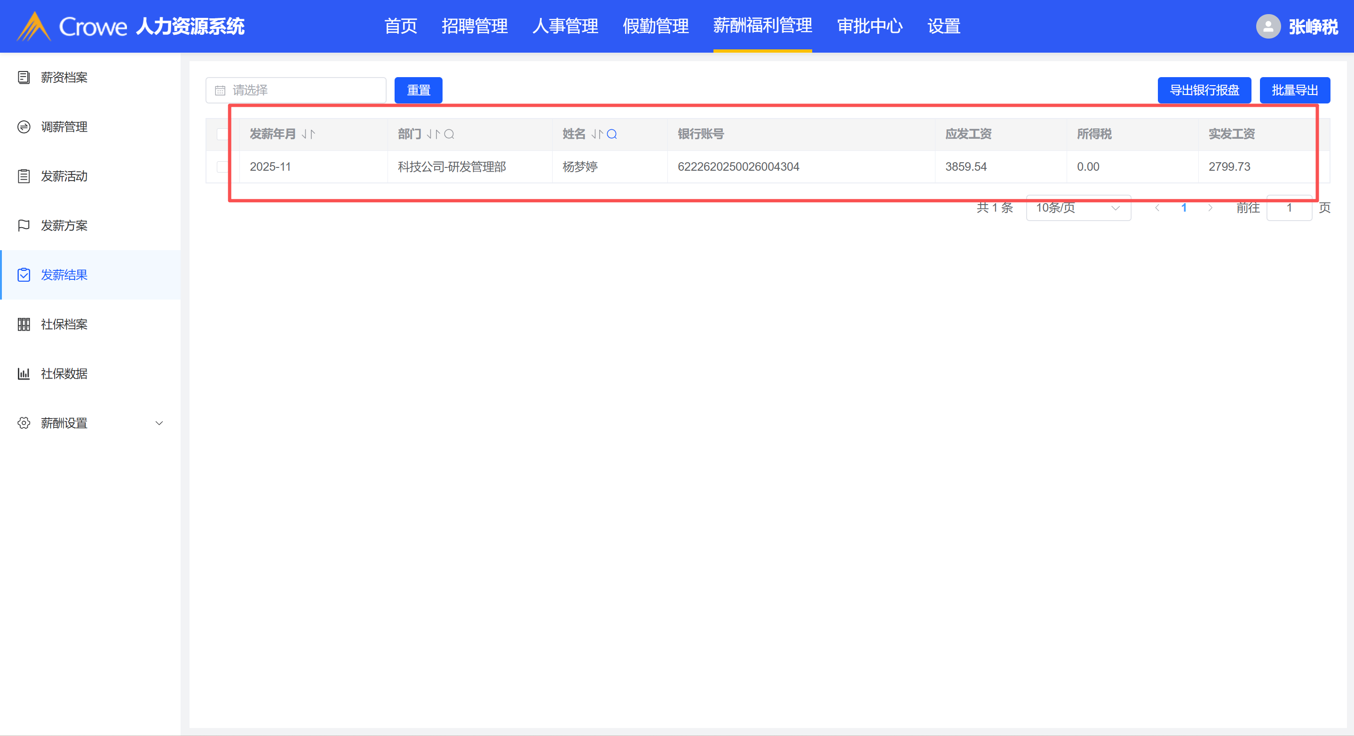Click the 发薪方案 flag icon

24,226
